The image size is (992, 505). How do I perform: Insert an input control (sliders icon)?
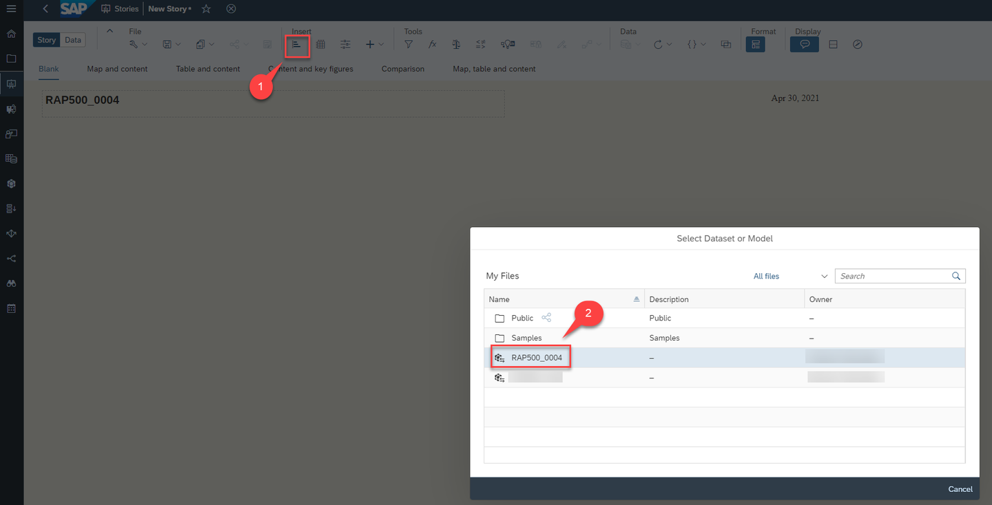pos(345,45)
